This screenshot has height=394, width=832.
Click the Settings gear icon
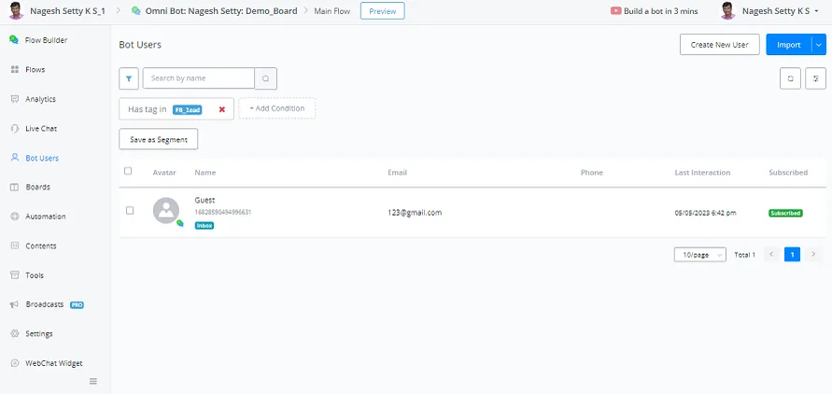point(15,334)
